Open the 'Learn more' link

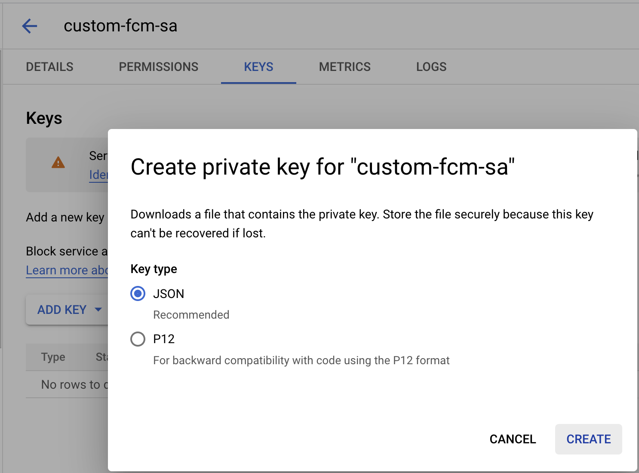(x=67, y=270)
